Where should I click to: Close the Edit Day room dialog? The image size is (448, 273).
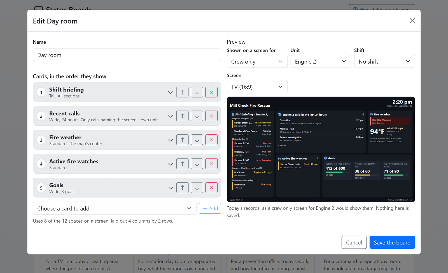pyautogui.click(x=412, y=21)
